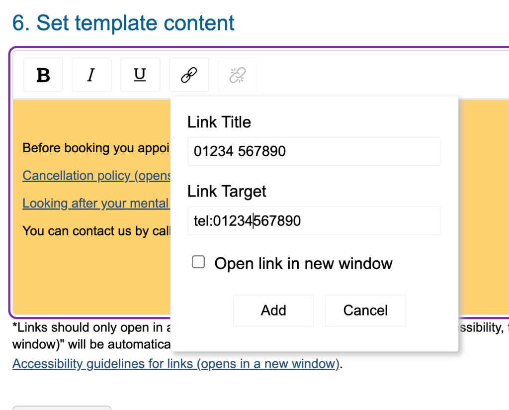Enable the Open link in new window checkbox

point(198,262)
